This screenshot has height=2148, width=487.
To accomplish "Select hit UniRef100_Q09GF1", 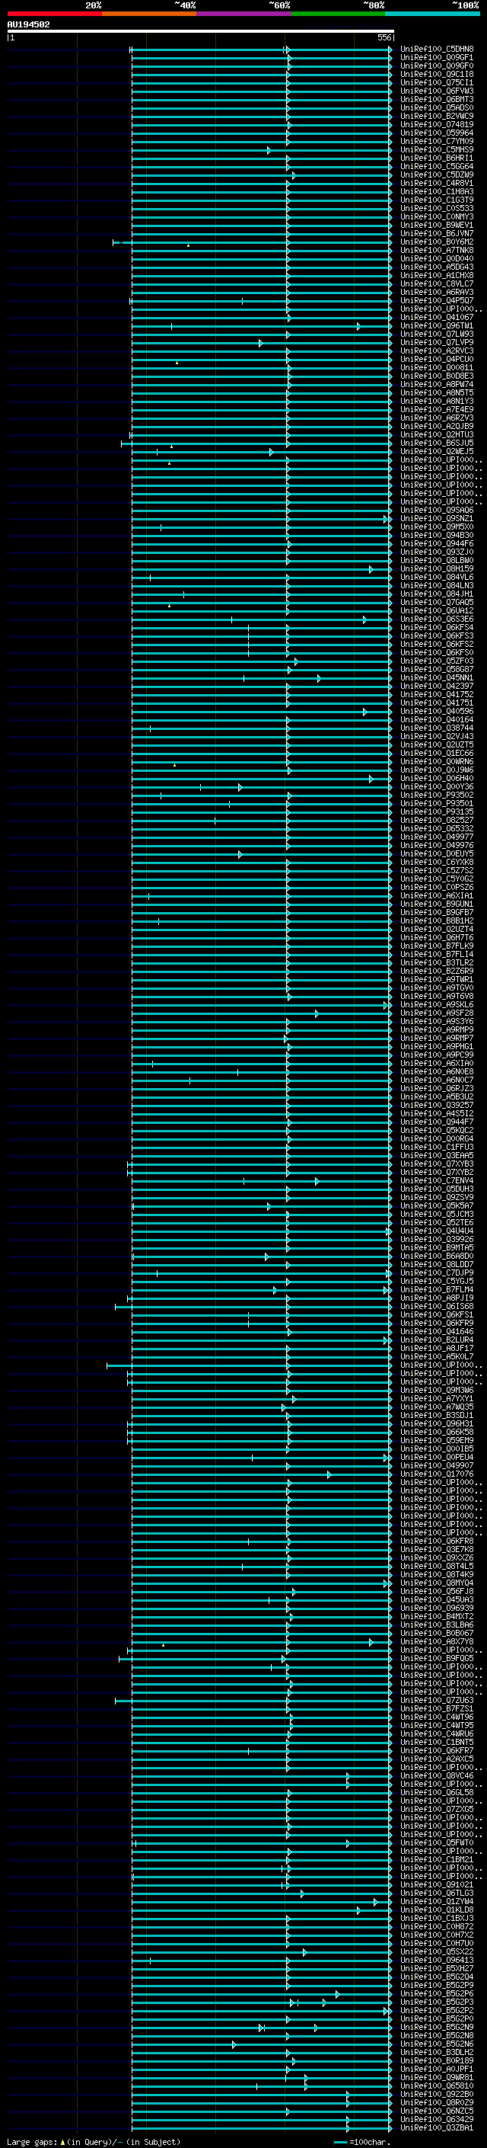I will click(437, 58).
